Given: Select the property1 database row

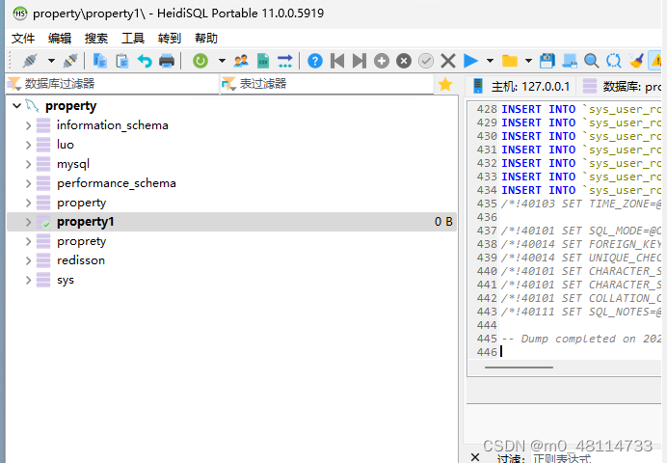Looking at the screenshot, I should [232, 222].
